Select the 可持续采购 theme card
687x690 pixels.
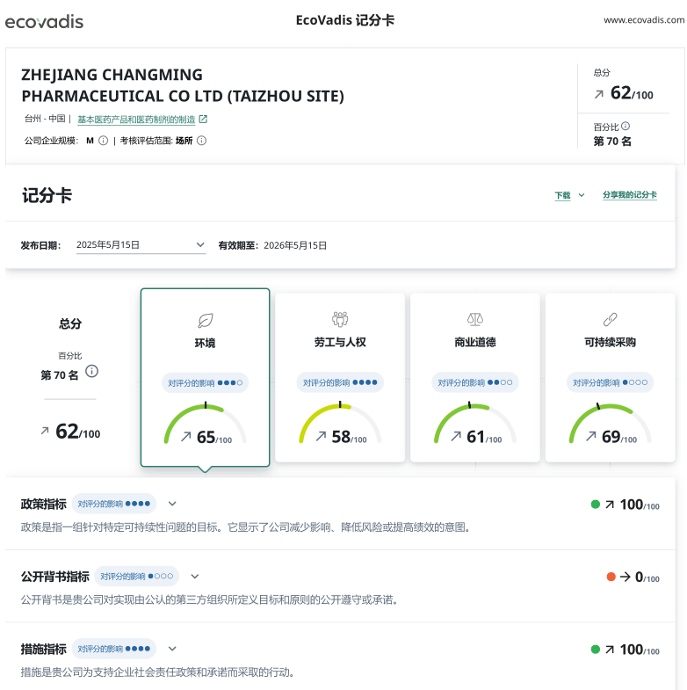(610, 378)
